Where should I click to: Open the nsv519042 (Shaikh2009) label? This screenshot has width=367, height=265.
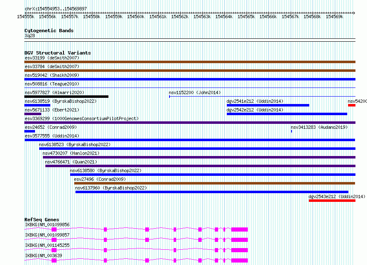coord(52,75)
